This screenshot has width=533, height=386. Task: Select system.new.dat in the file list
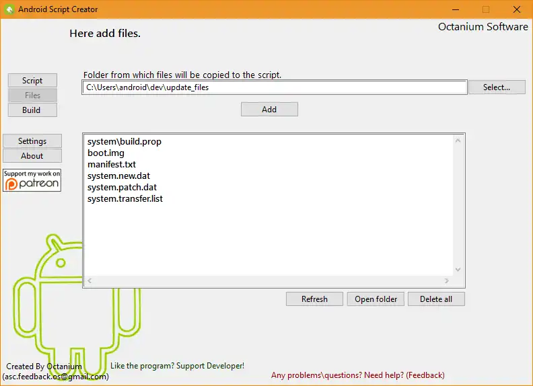point(118,176)
